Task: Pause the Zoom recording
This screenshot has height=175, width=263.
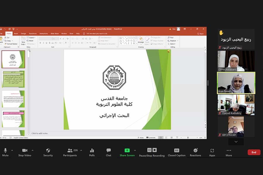Action: point(149,150)
